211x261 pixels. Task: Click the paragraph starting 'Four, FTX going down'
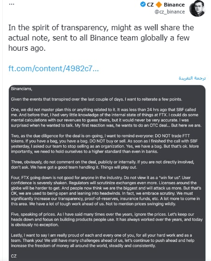tap(106, 191)
